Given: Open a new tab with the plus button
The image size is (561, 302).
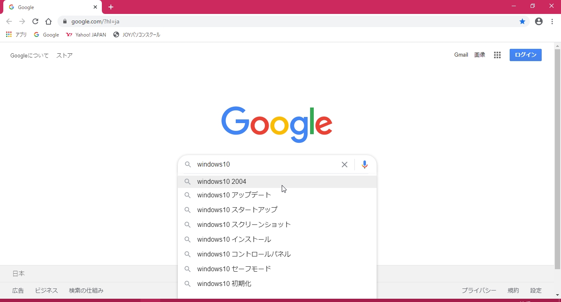Looking at the screenshot, I should tap(111, 7).
